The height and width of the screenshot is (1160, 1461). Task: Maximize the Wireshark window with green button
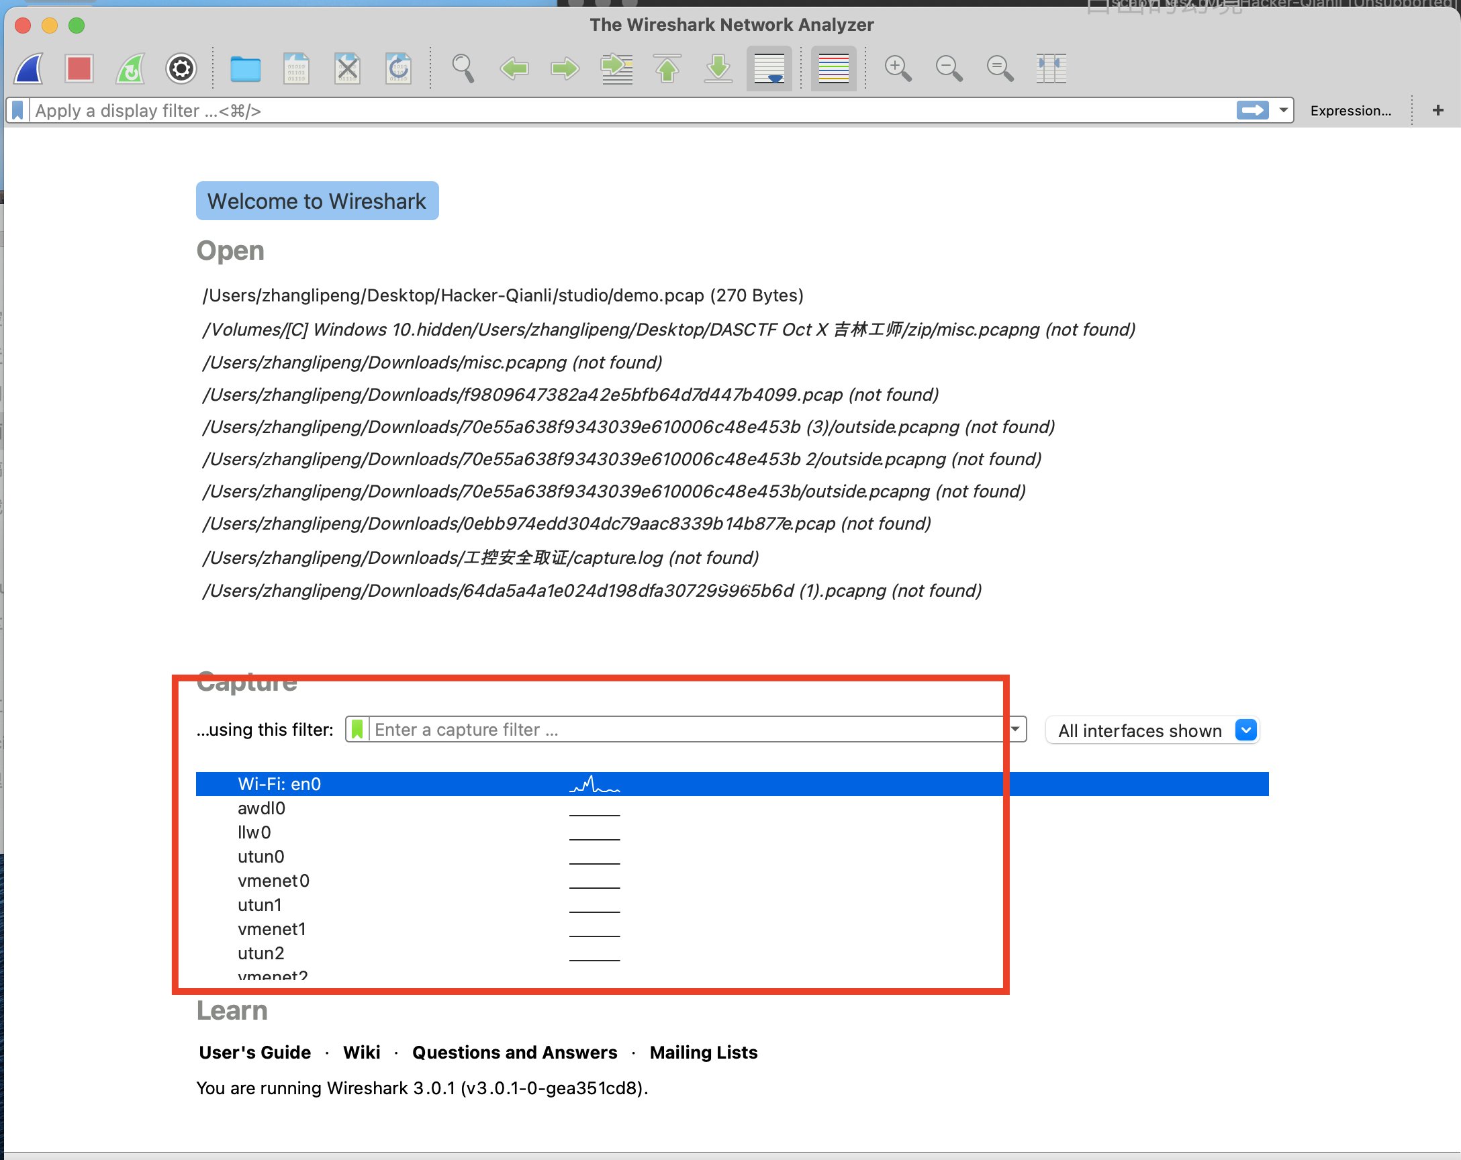77,26
